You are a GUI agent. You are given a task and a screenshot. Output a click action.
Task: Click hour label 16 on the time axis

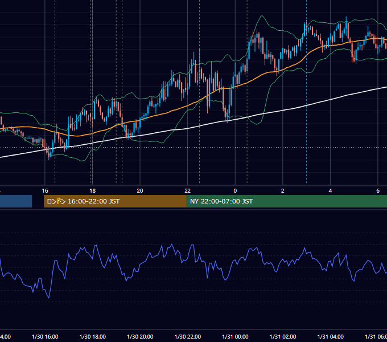click(x=45, y=191)
